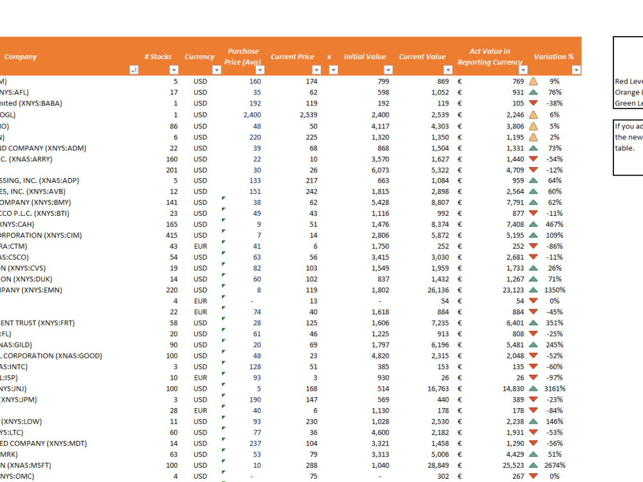The image size is (643, 482).
Task: Click the green up arrow beside 1350%
Action: click(x=533, y=290)
